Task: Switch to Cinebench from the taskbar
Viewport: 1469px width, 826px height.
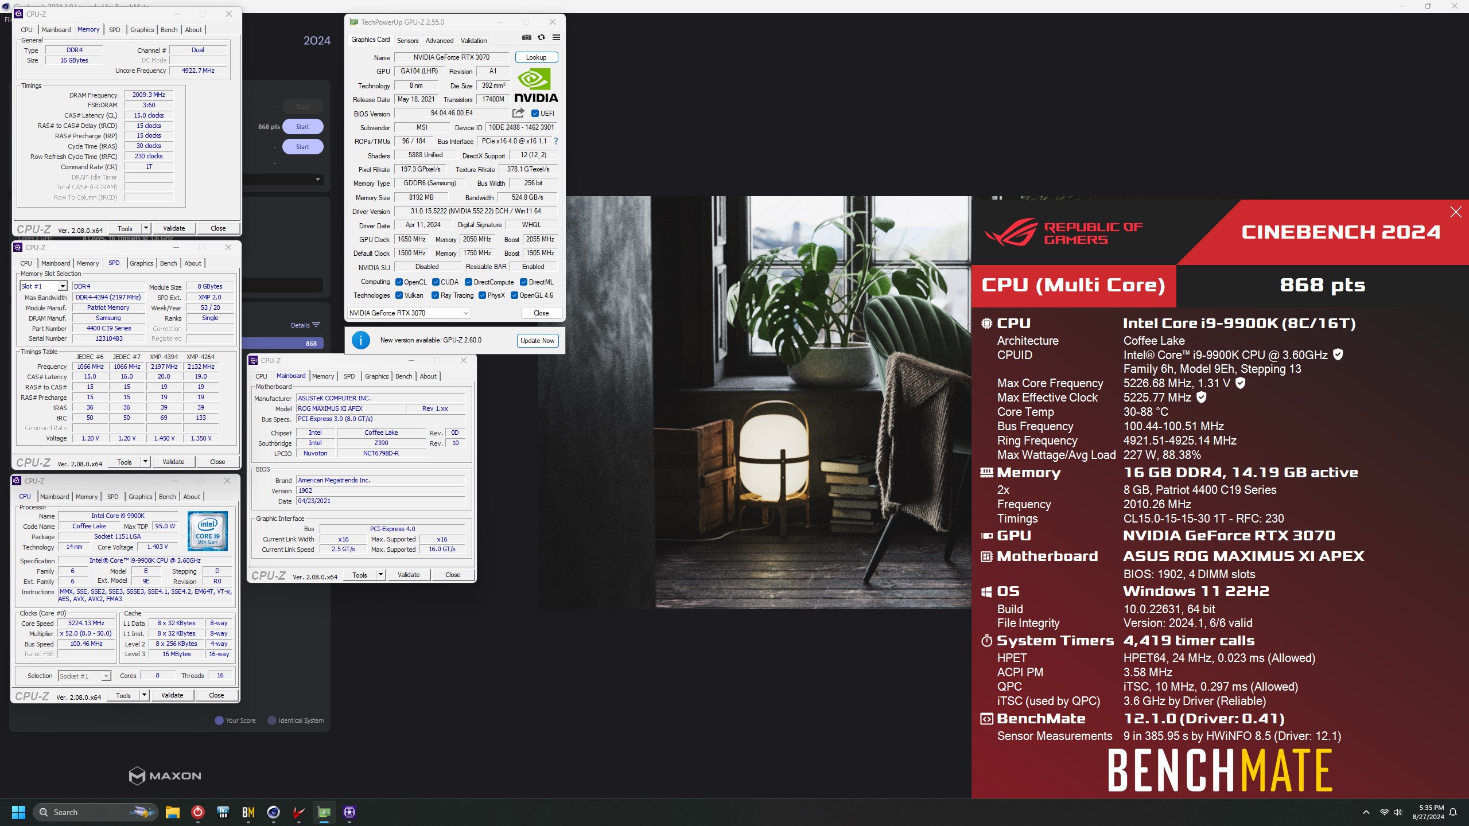Action: pyautogui.click(x=273, y=812)
